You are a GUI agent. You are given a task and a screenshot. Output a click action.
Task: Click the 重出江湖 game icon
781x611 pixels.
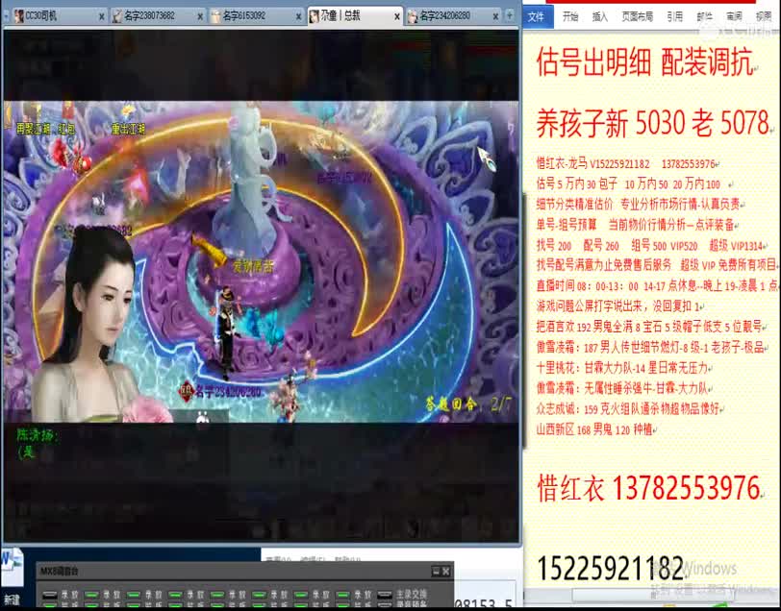129,122
